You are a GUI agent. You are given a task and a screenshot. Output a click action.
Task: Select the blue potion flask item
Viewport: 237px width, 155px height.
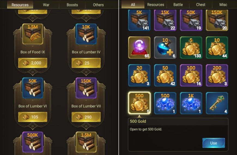(165, 48)
